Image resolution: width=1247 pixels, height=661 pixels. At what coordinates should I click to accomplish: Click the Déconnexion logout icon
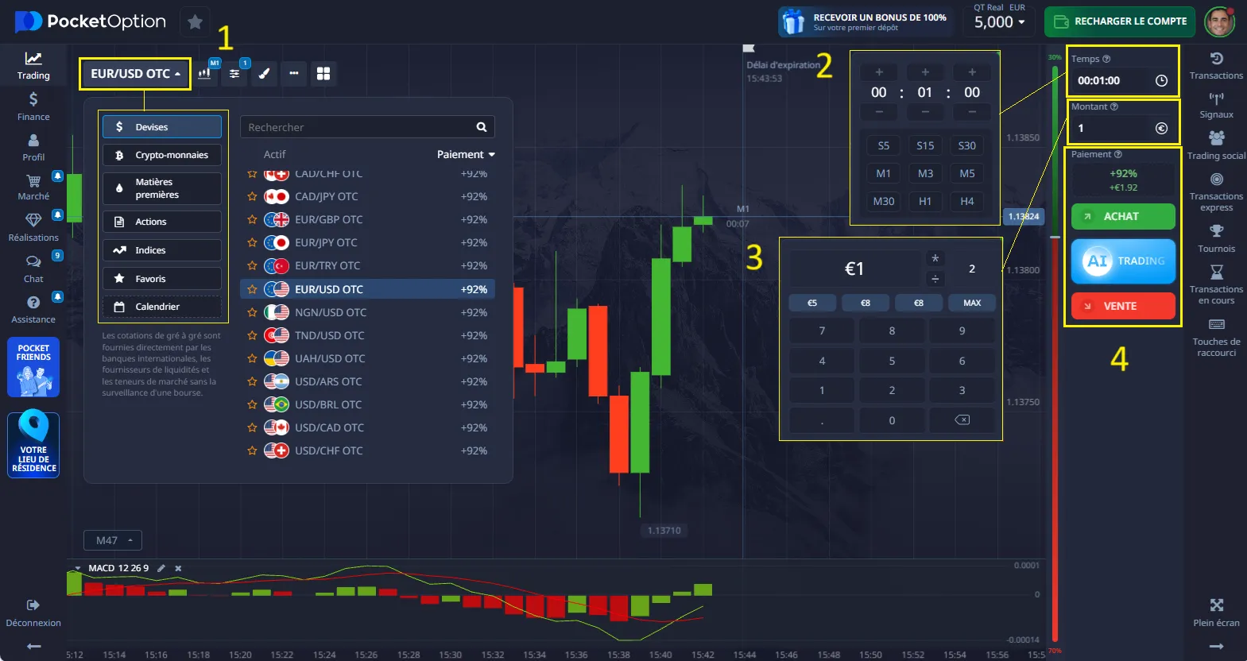[33, 605]
